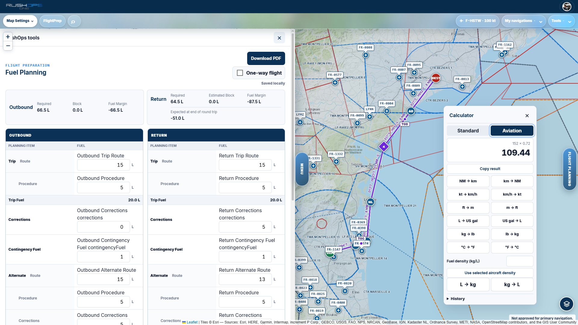Click the plus marker under FR-0808
This screenshot has height=325, width=578.
(365, 55)
